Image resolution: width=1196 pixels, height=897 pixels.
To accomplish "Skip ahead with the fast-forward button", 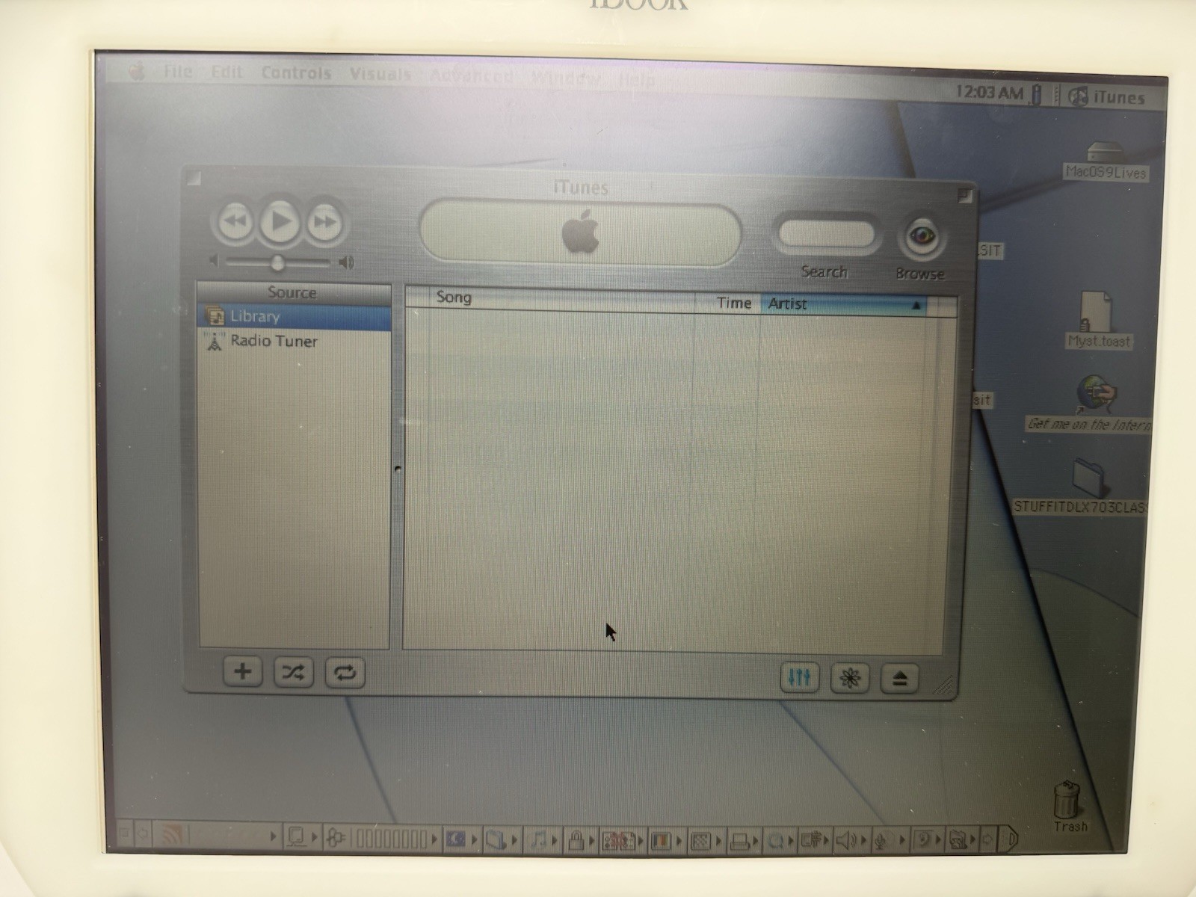I will (324, 222).
